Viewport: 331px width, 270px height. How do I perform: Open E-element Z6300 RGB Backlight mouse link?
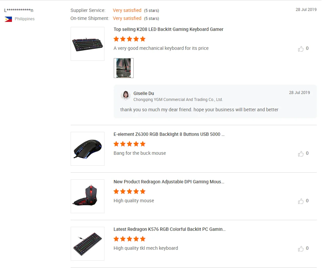(169, 134)
